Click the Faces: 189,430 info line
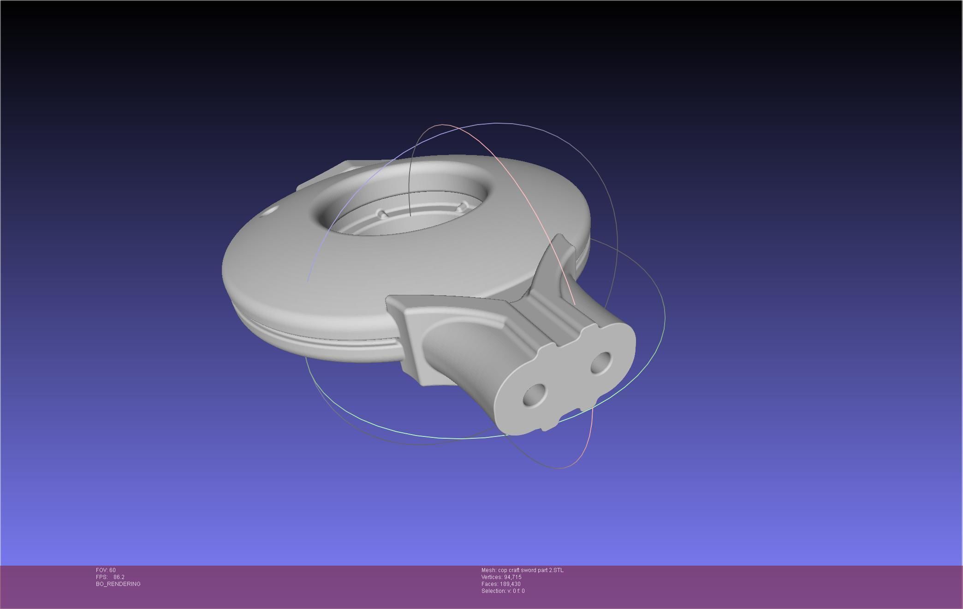Screen dimensions: 963x609 pyautogui.click(x=501, y=584)
